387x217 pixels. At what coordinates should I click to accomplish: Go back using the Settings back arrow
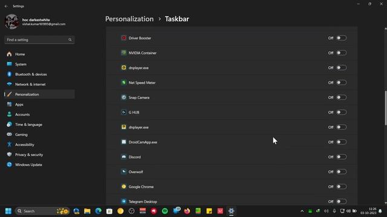(x=6, y=6)
